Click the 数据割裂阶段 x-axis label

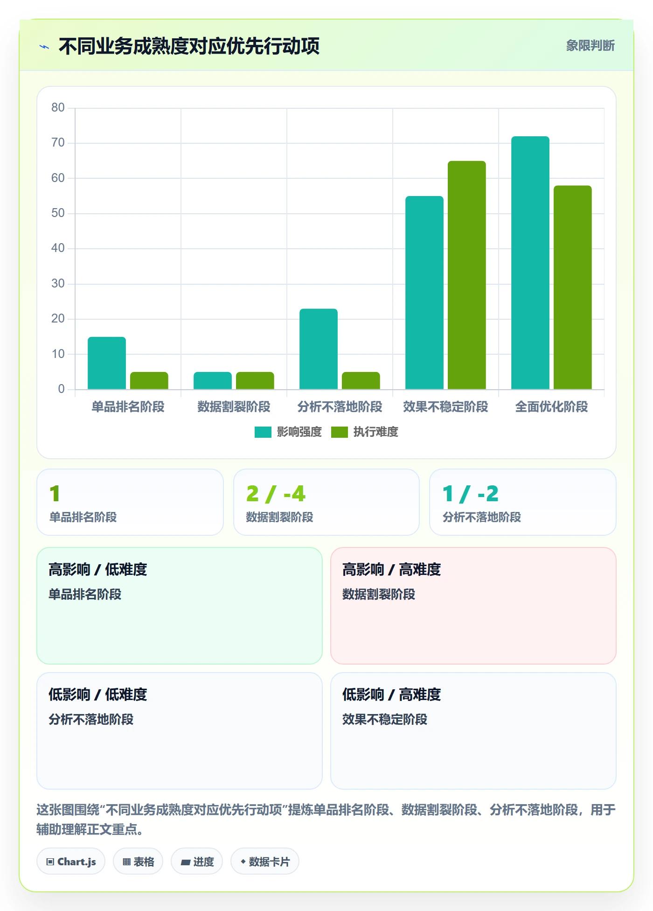(234, 407)
